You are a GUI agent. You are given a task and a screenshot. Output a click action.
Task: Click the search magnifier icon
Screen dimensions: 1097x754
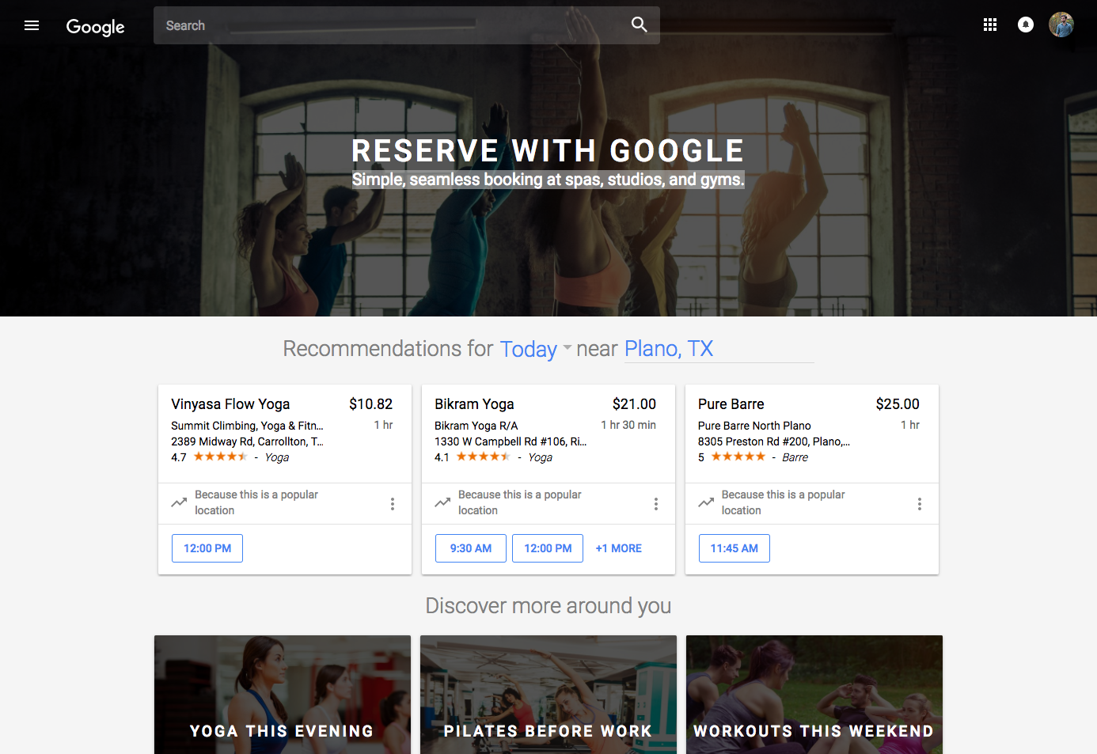[639, 25]
